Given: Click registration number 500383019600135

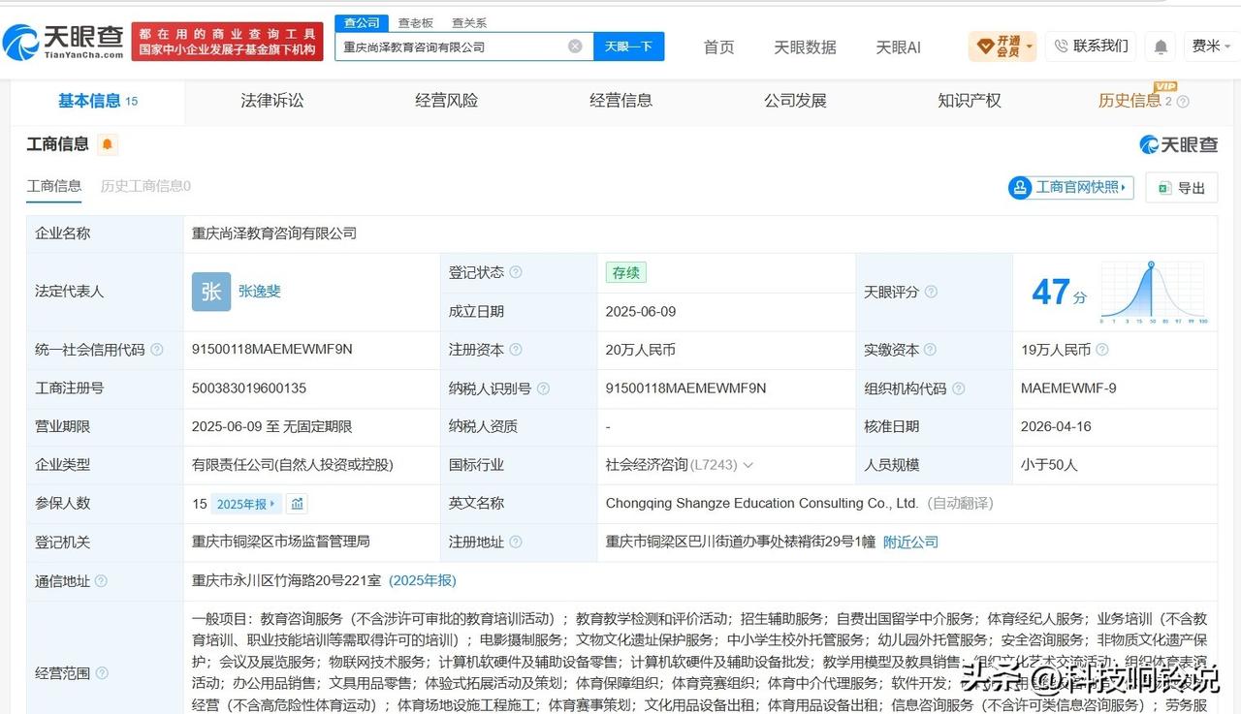Looking at the screenshot, I should (x=249, y=388).
